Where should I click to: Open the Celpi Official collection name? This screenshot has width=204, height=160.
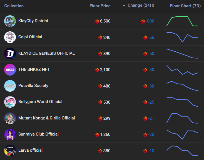[x=30, y=37]
